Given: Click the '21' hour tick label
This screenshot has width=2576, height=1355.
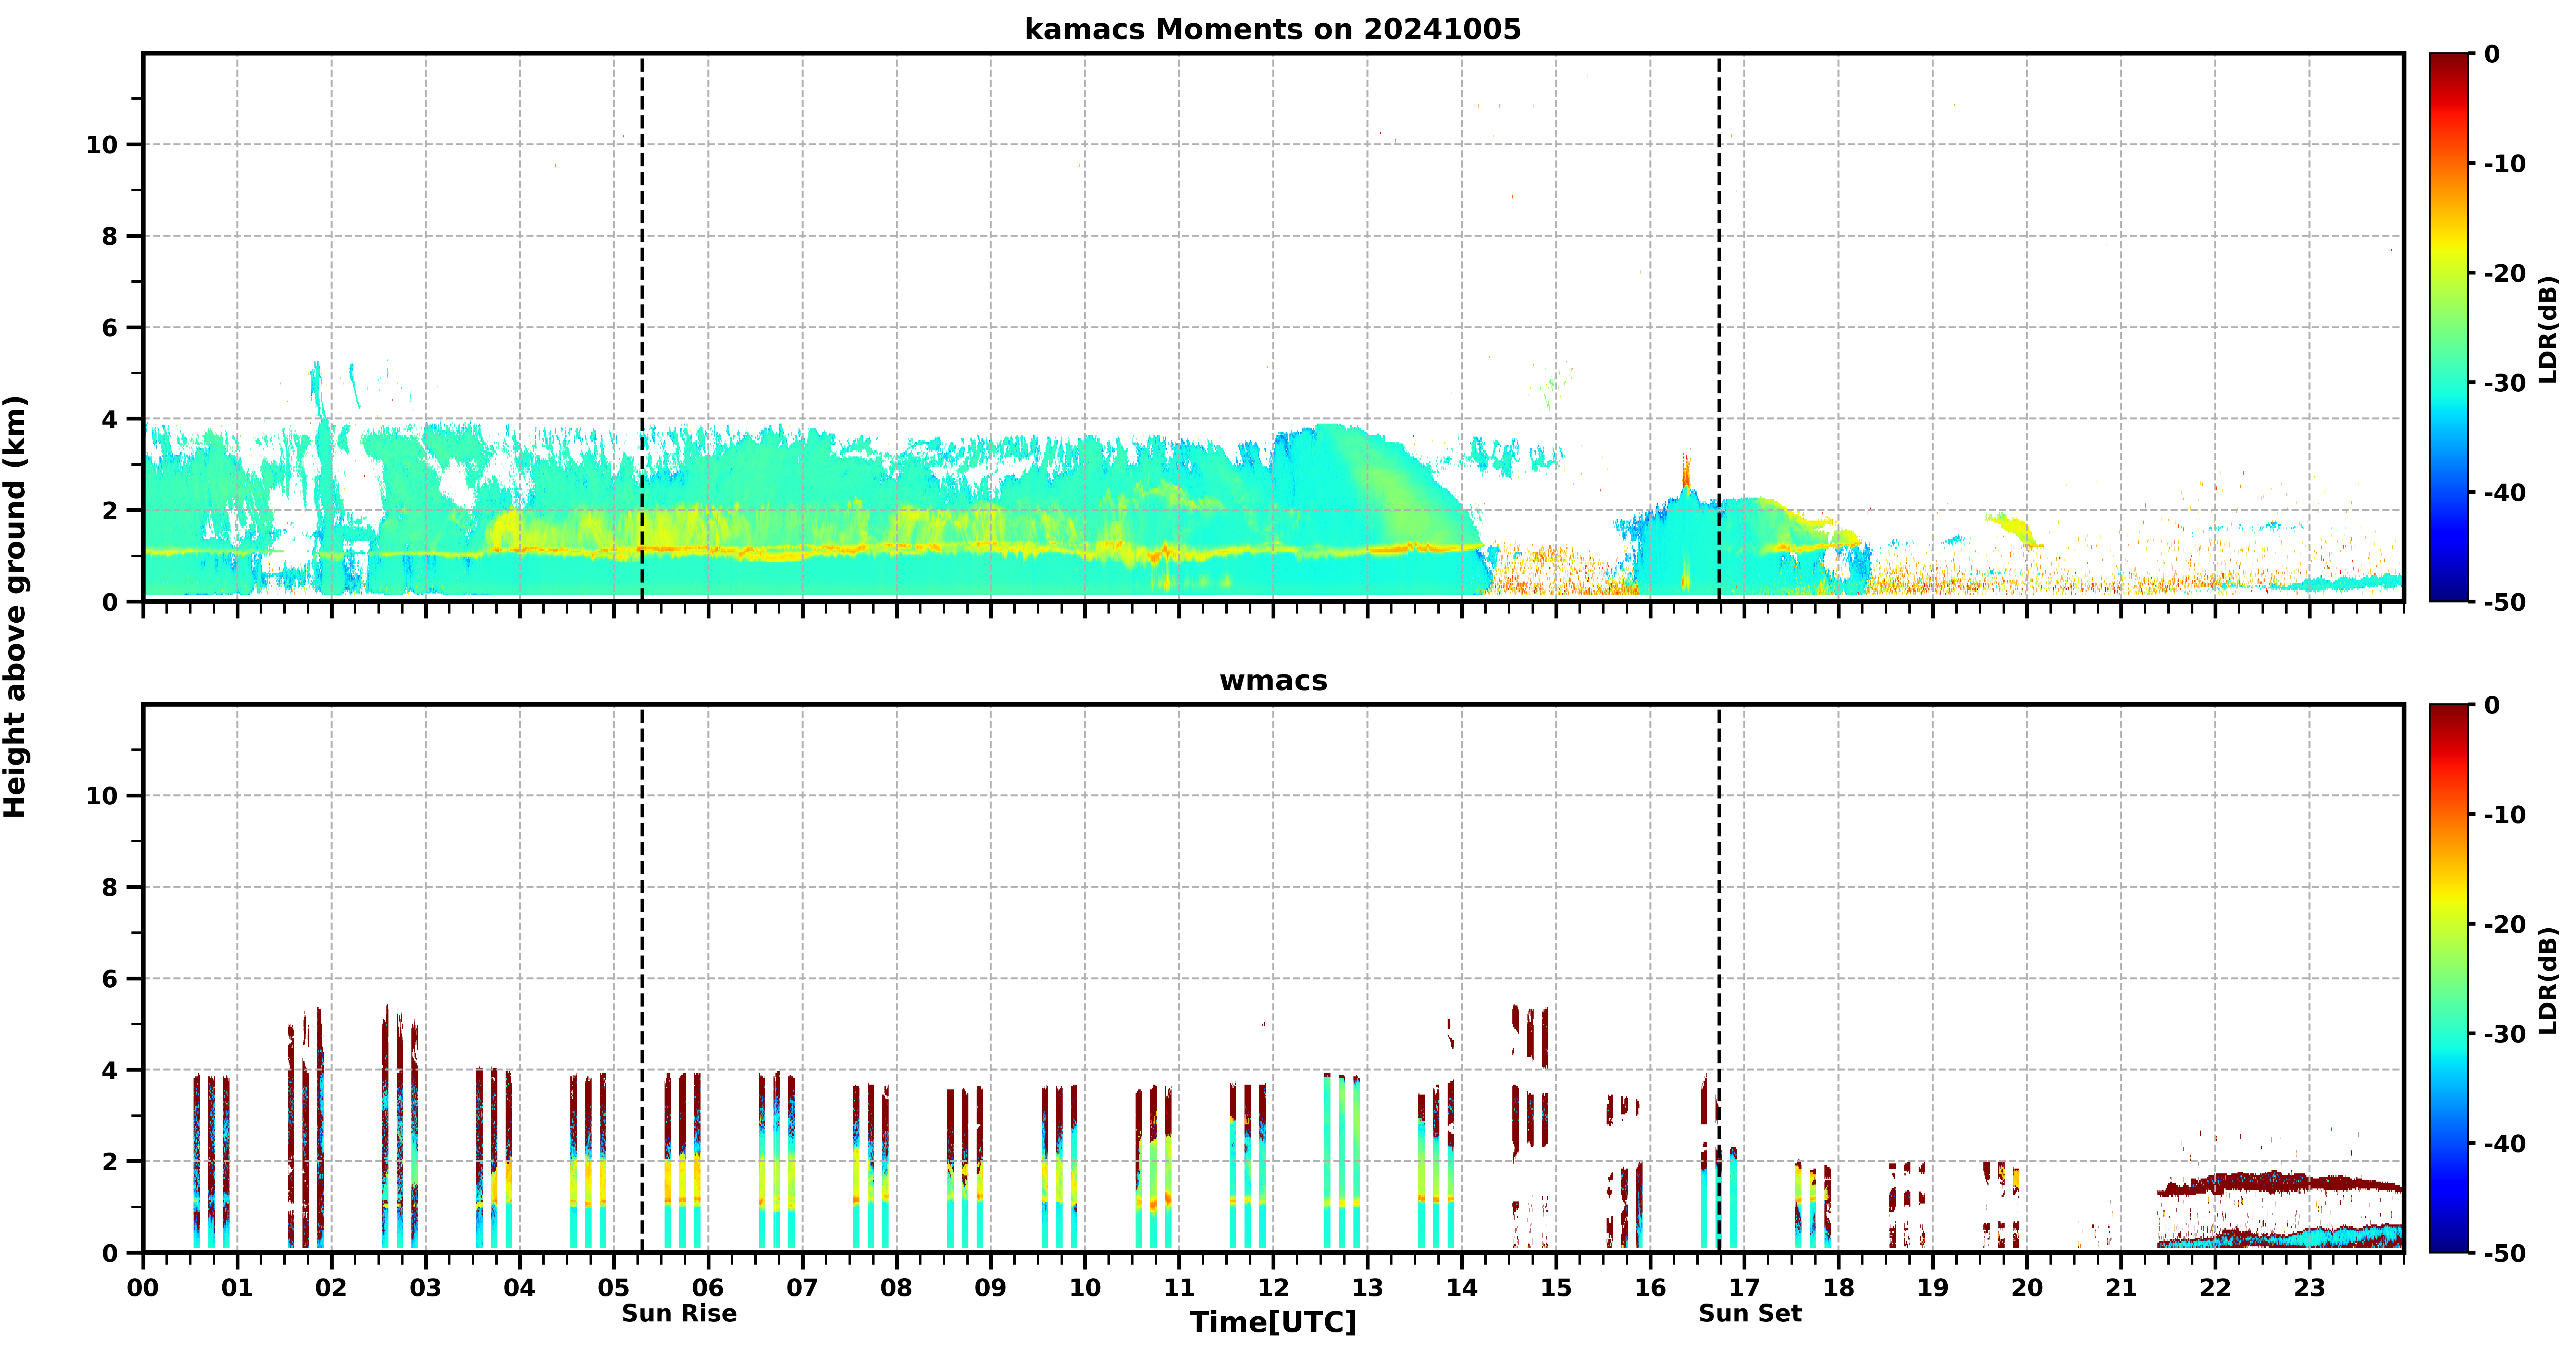Looking at the screenshot, I should point(2121,1288).
